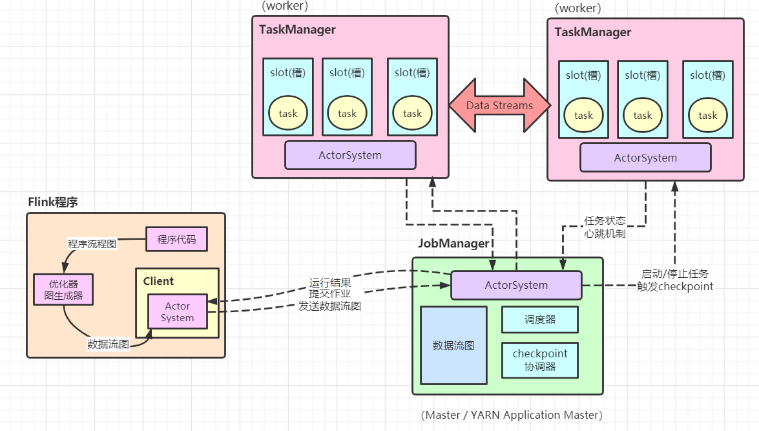Click the 调度器 box
Image resolution: width=759 pixels, height=431 pixels.
[540, 319]
